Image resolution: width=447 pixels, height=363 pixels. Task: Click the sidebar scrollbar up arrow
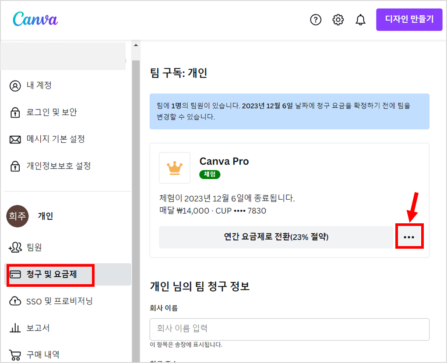pos(136,45)
